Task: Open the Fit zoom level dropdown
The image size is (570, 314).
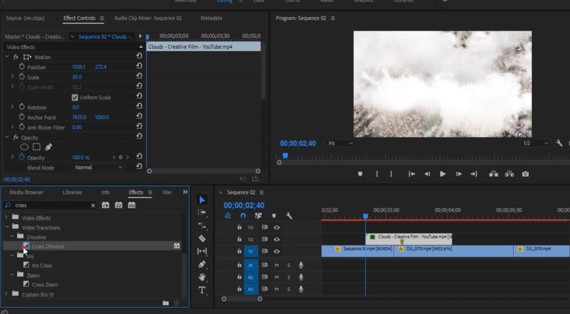Action: [340, 143]
